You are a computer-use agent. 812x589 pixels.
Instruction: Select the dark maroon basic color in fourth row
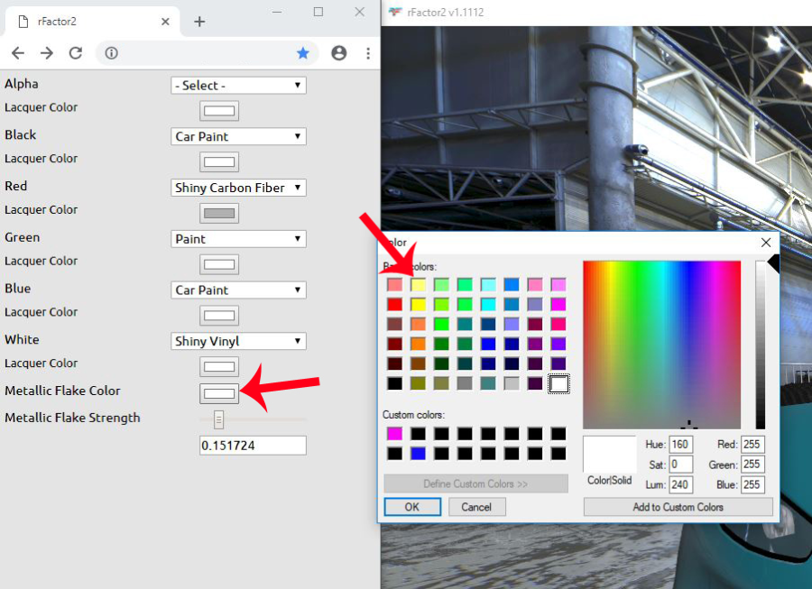click(x=394, y=344)
